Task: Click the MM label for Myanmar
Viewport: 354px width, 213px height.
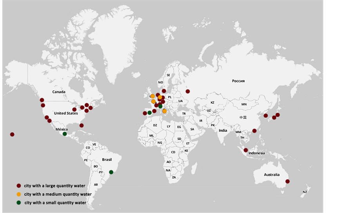Action: 238,132
